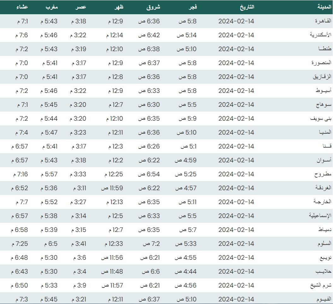The image size is (333, 304).
Task: Select مطروح's Fajr time 5:25 ص
Action: point(186,174)
